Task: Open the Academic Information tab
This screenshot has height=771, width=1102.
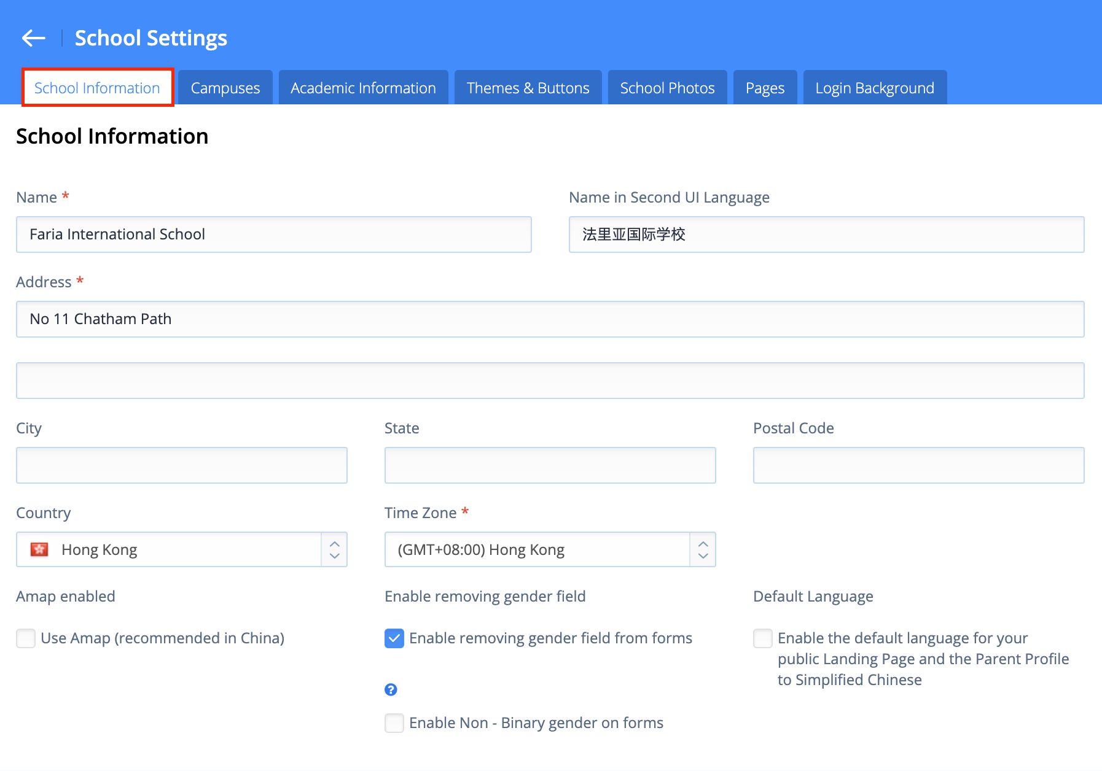Action: 364,88
